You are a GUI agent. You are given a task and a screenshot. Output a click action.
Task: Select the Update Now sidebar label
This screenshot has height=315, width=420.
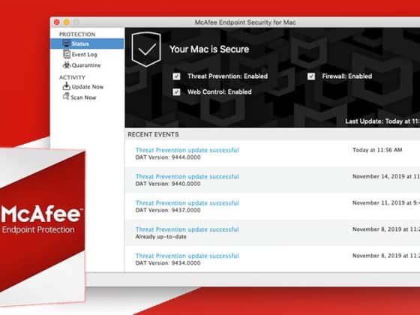coord(88,87)
